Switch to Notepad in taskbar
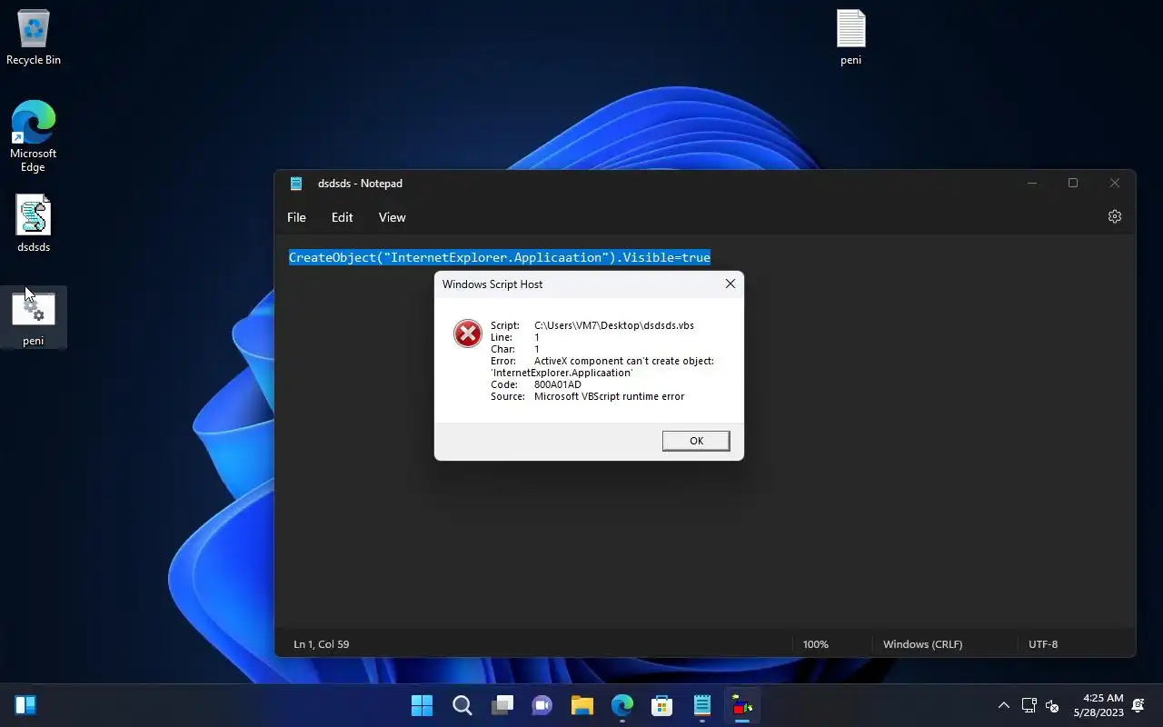 pyautogui.click(x=702, y=705)
